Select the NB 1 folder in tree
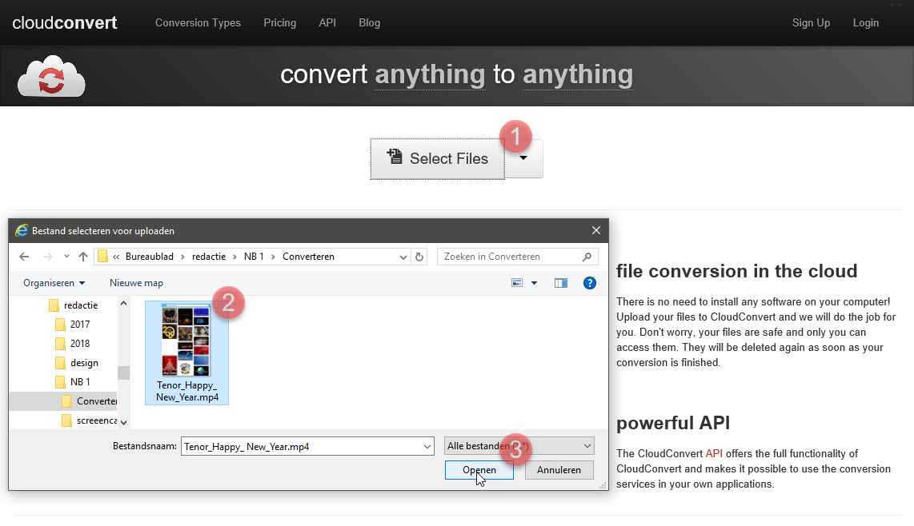Image resolution: width=914 pixels, height=526 pixels. tap(74, 382)
